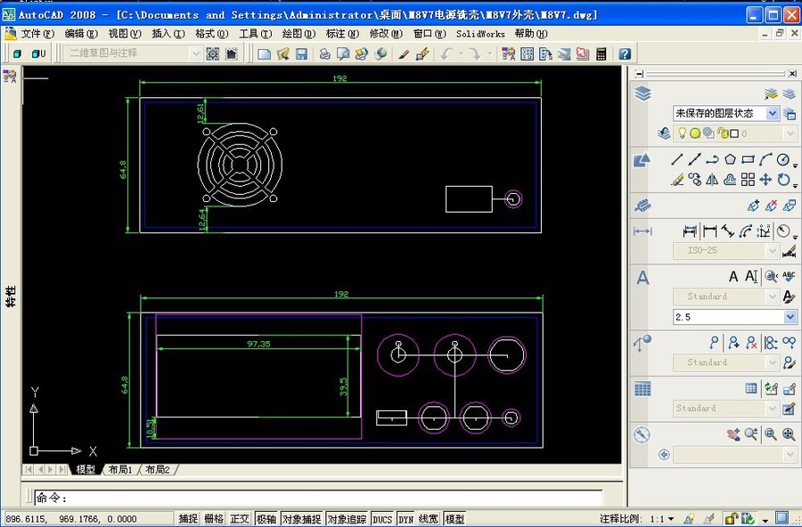Image resolution: width=802 pixels, height=527 pixels.
Task: Collapse the dashboard with minus button
Action: tap(639, 74)
